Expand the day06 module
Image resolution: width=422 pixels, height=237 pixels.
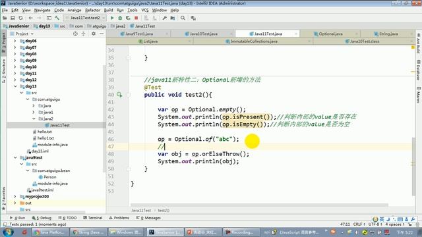tap(15, 41)
